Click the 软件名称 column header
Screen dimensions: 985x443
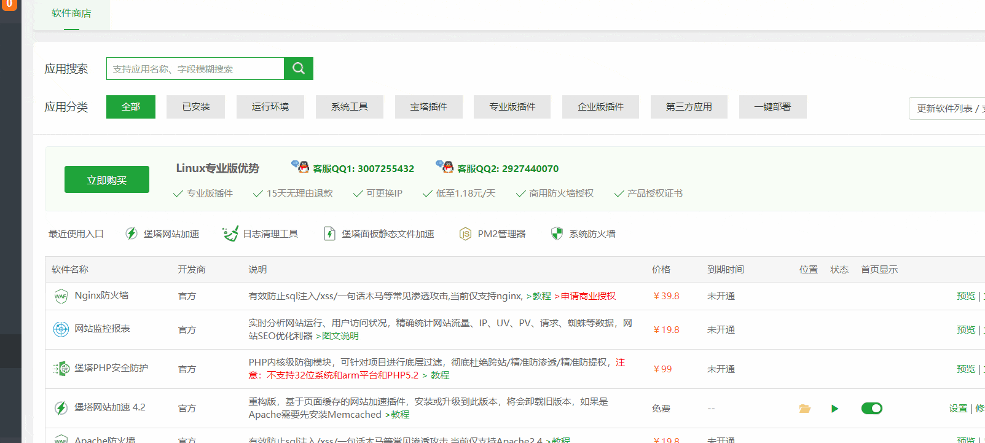(x=70, y=270)
